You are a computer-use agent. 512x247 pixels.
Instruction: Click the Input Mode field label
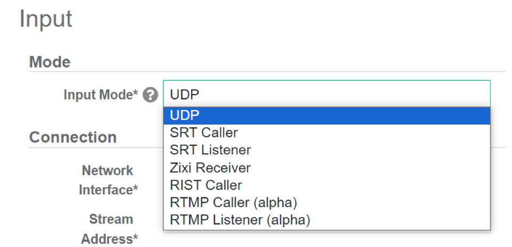coord(100,95)
